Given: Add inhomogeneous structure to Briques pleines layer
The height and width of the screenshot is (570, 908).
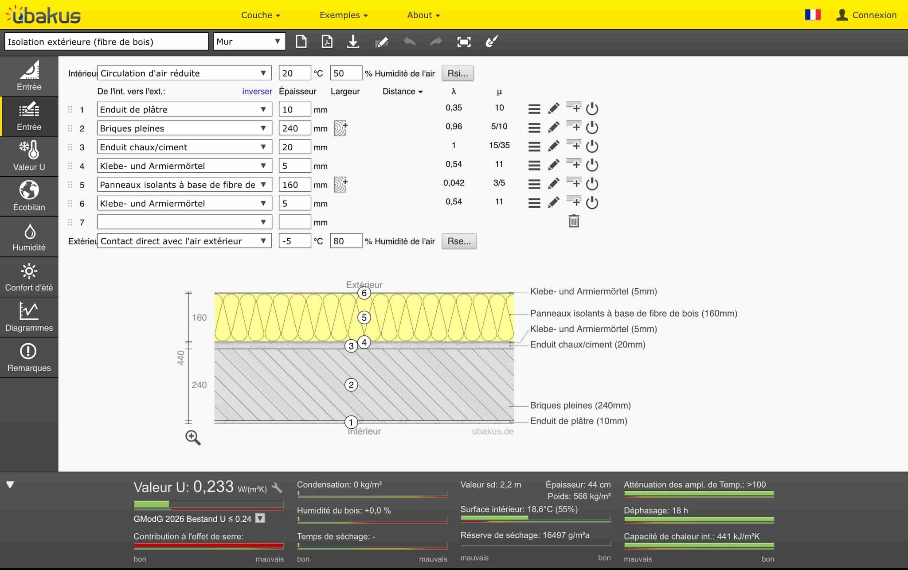Looking at the screenshot, I should click(340, 128).
